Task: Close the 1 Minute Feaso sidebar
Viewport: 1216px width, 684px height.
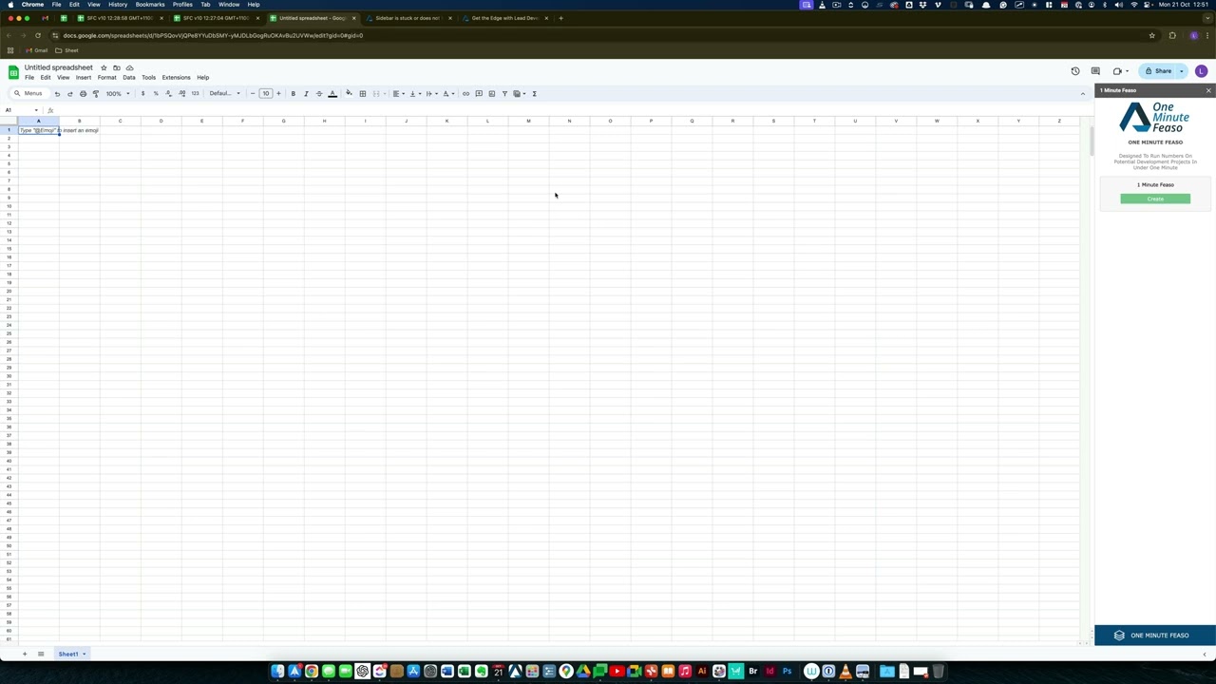Action: tap(1208, 90)
